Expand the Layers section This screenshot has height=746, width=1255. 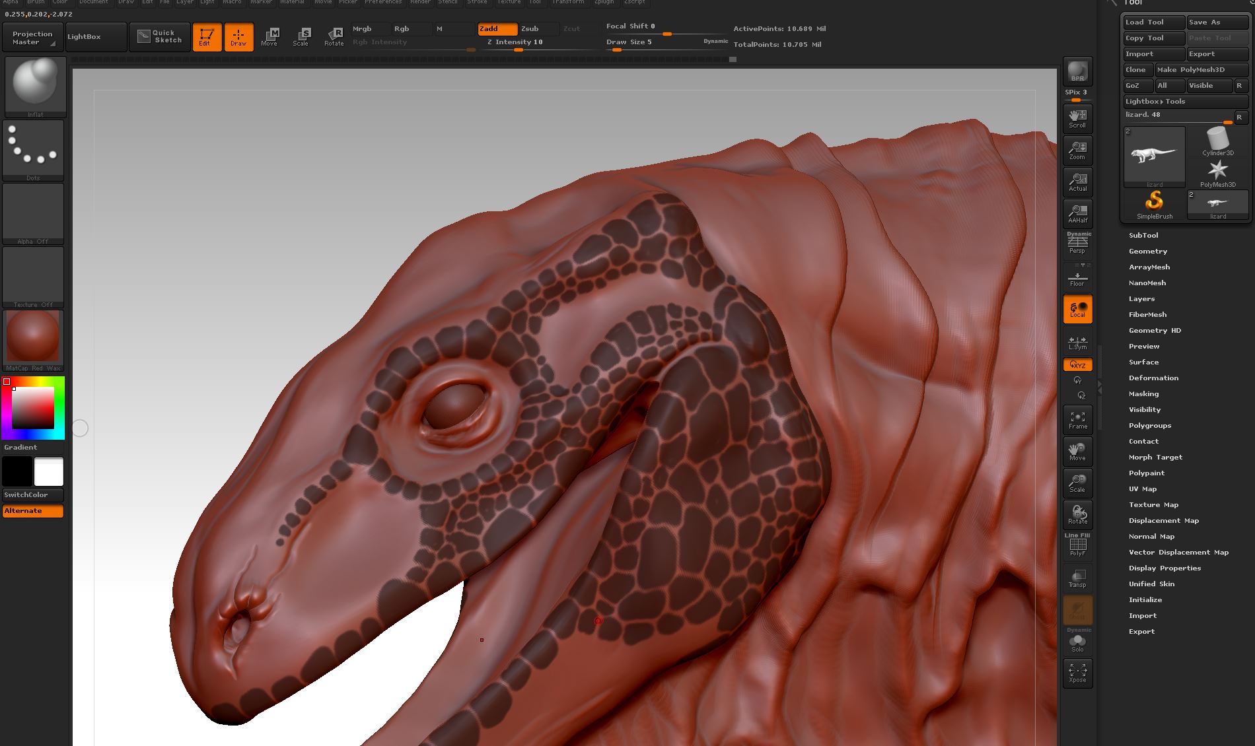pyautogui.click(x=1142, y=299)
